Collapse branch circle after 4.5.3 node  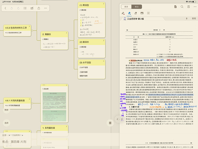(x=32, y=30)
